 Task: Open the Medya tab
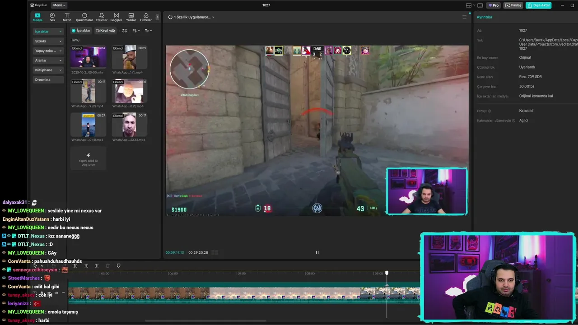coord(37,17)
